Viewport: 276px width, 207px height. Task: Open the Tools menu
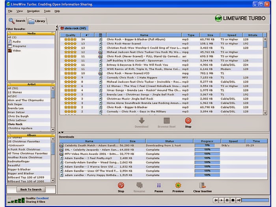point(47,11)
